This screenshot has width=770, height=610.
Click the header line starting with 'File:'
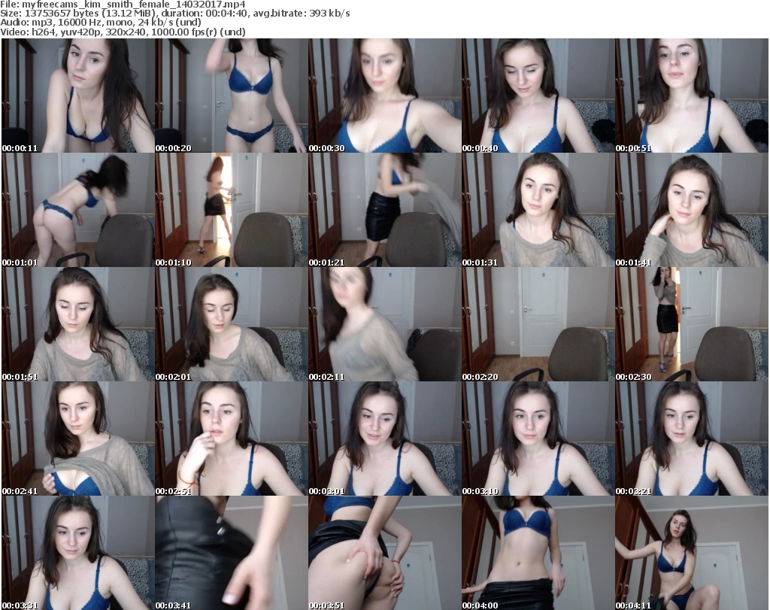123,5
